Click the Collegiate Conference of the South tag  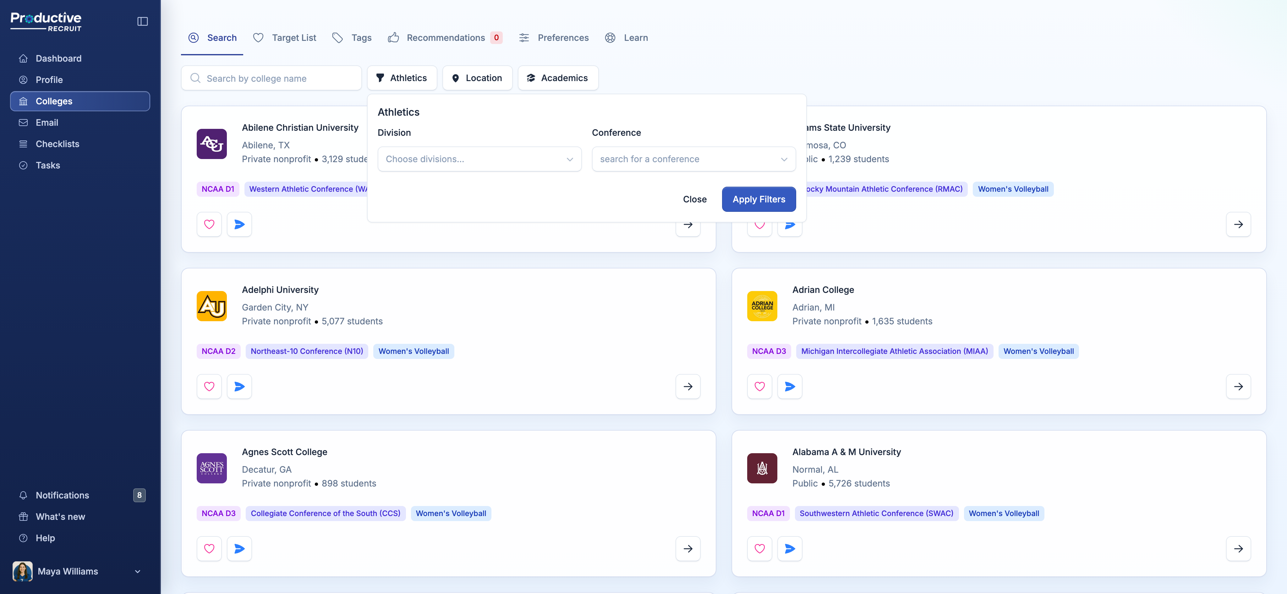pyautogui.click(x=325, y=514)
